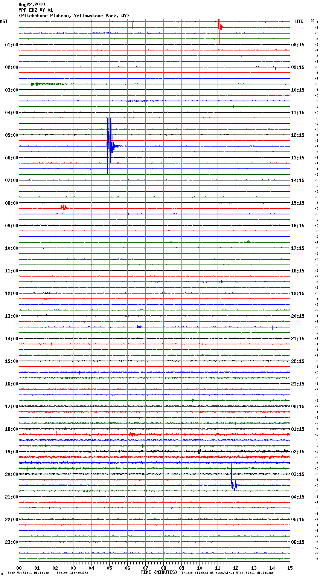Click the Each Vertical Division 800.00 microvolts note
The height and width of the screenshot is (578, 320).
tap(48, 573)
